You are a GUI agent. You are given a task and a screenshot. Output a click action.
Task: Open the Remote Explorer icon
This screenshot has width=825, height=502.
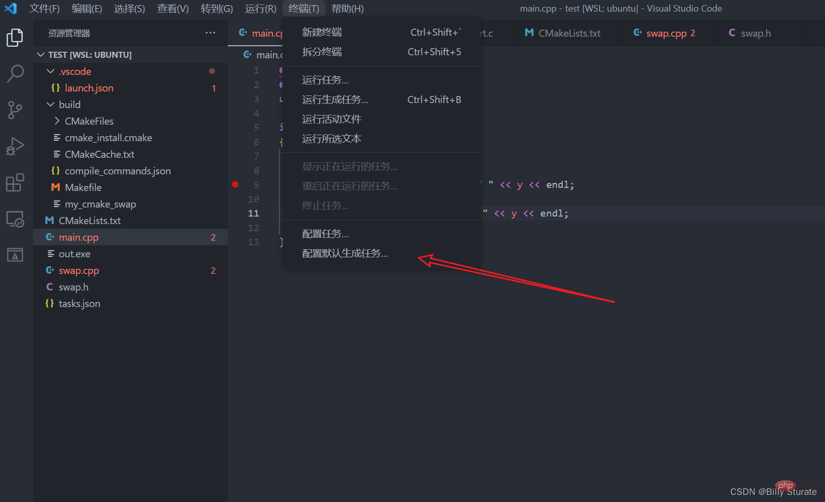[x=15, y=219]
